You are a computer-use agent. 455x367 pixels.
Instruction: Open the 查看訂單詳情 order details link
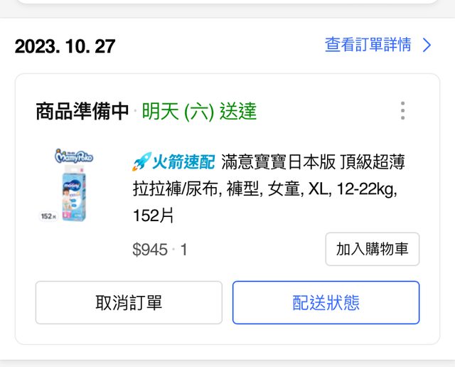pyautogui.click(x=368, y=46)
